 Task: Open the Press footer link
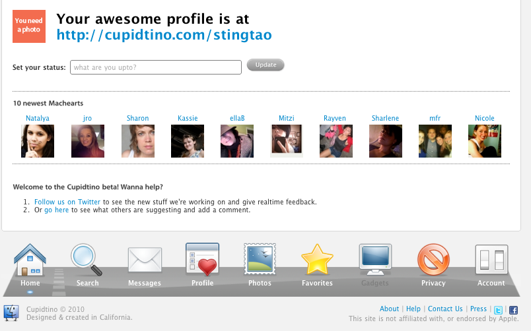pos(478,309)
